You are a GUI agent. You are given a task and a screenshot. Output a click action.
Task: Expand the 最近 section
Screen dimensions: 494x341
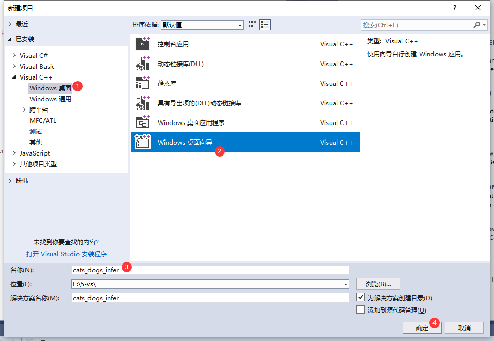tap(10, 24)
